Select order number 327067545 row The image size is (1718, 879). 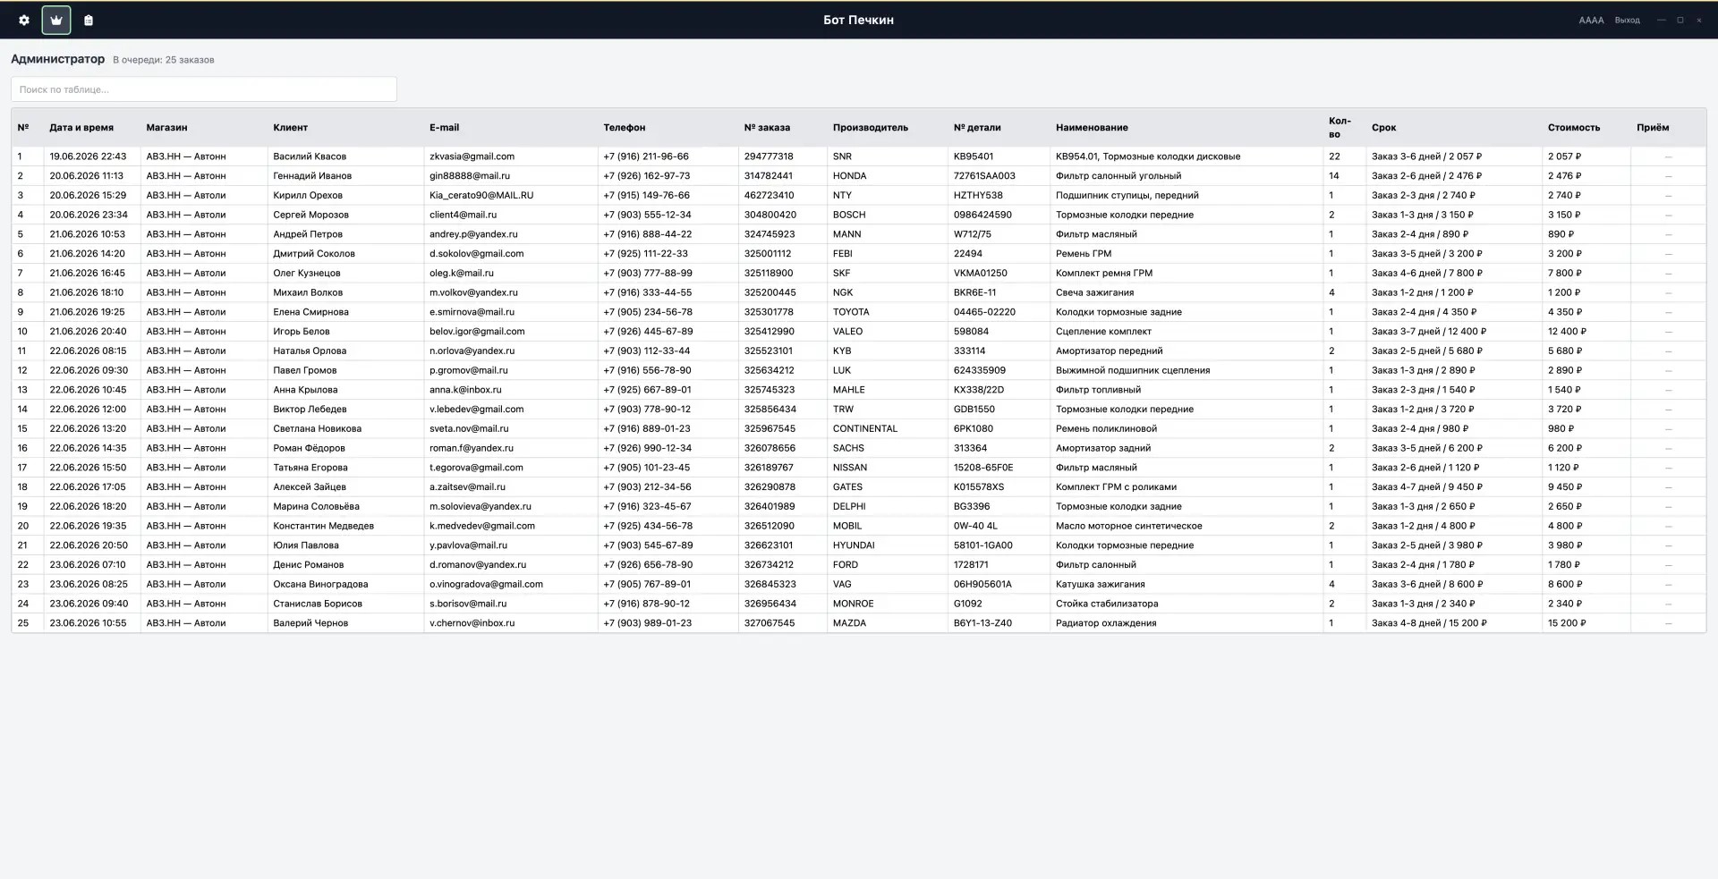(x=858, y=623)
